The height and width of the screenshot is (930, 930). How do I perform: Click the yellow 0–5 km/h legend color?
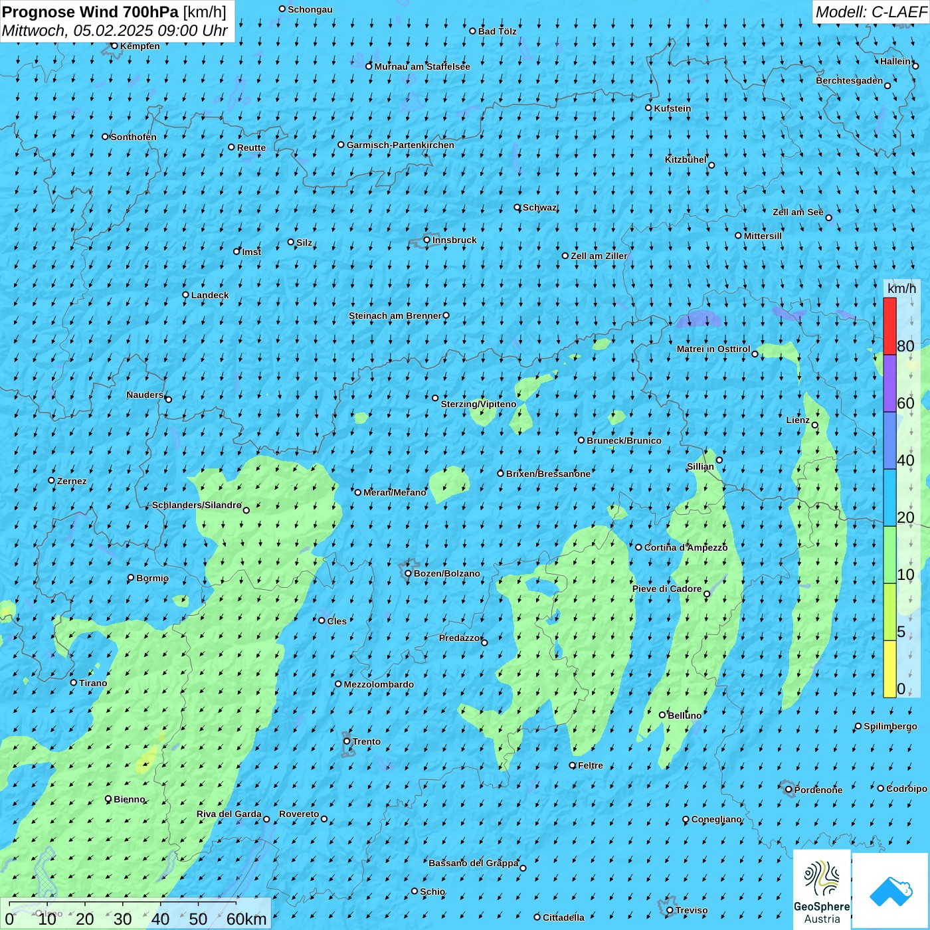pos(889,669)
